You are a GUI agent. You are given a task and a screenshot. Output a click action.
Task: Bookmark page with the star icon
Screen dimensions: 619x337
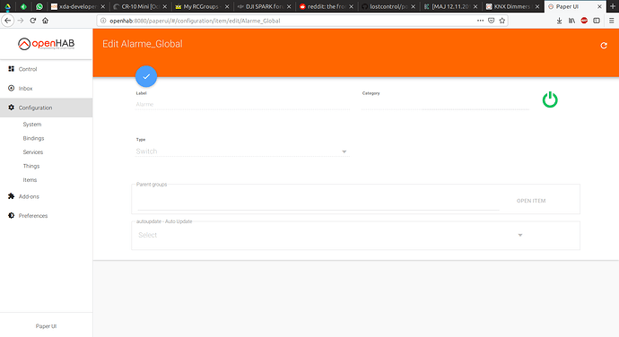502,21
